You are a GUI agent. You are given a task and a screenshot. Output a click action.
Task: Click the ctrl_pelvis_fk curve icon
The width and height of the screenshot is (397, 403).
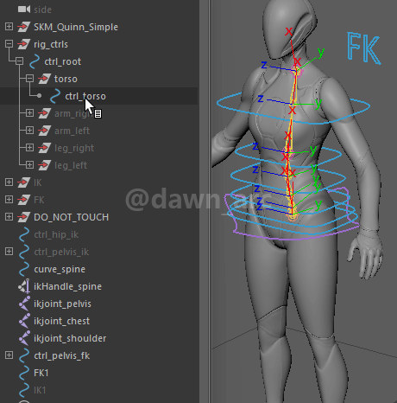24,355
